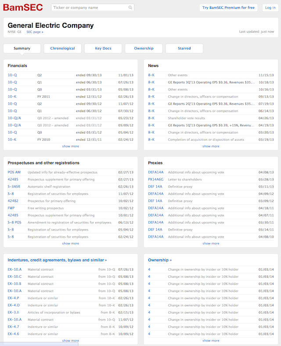Image resolution: width=281 pixels, height=346 pixels.
Task: Select the Summary tab
Action: [x=22, y=48]
